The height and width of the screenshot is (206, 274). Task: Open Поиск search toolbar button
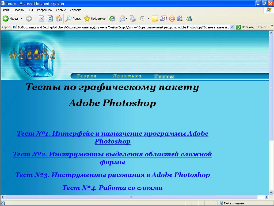[x=73, y=19]
